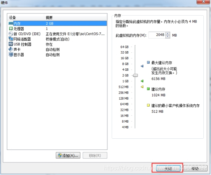Click the CentOS-7 ISO file path summary
The width and height of the screenshot is (211, 175).
coord(75,34)
